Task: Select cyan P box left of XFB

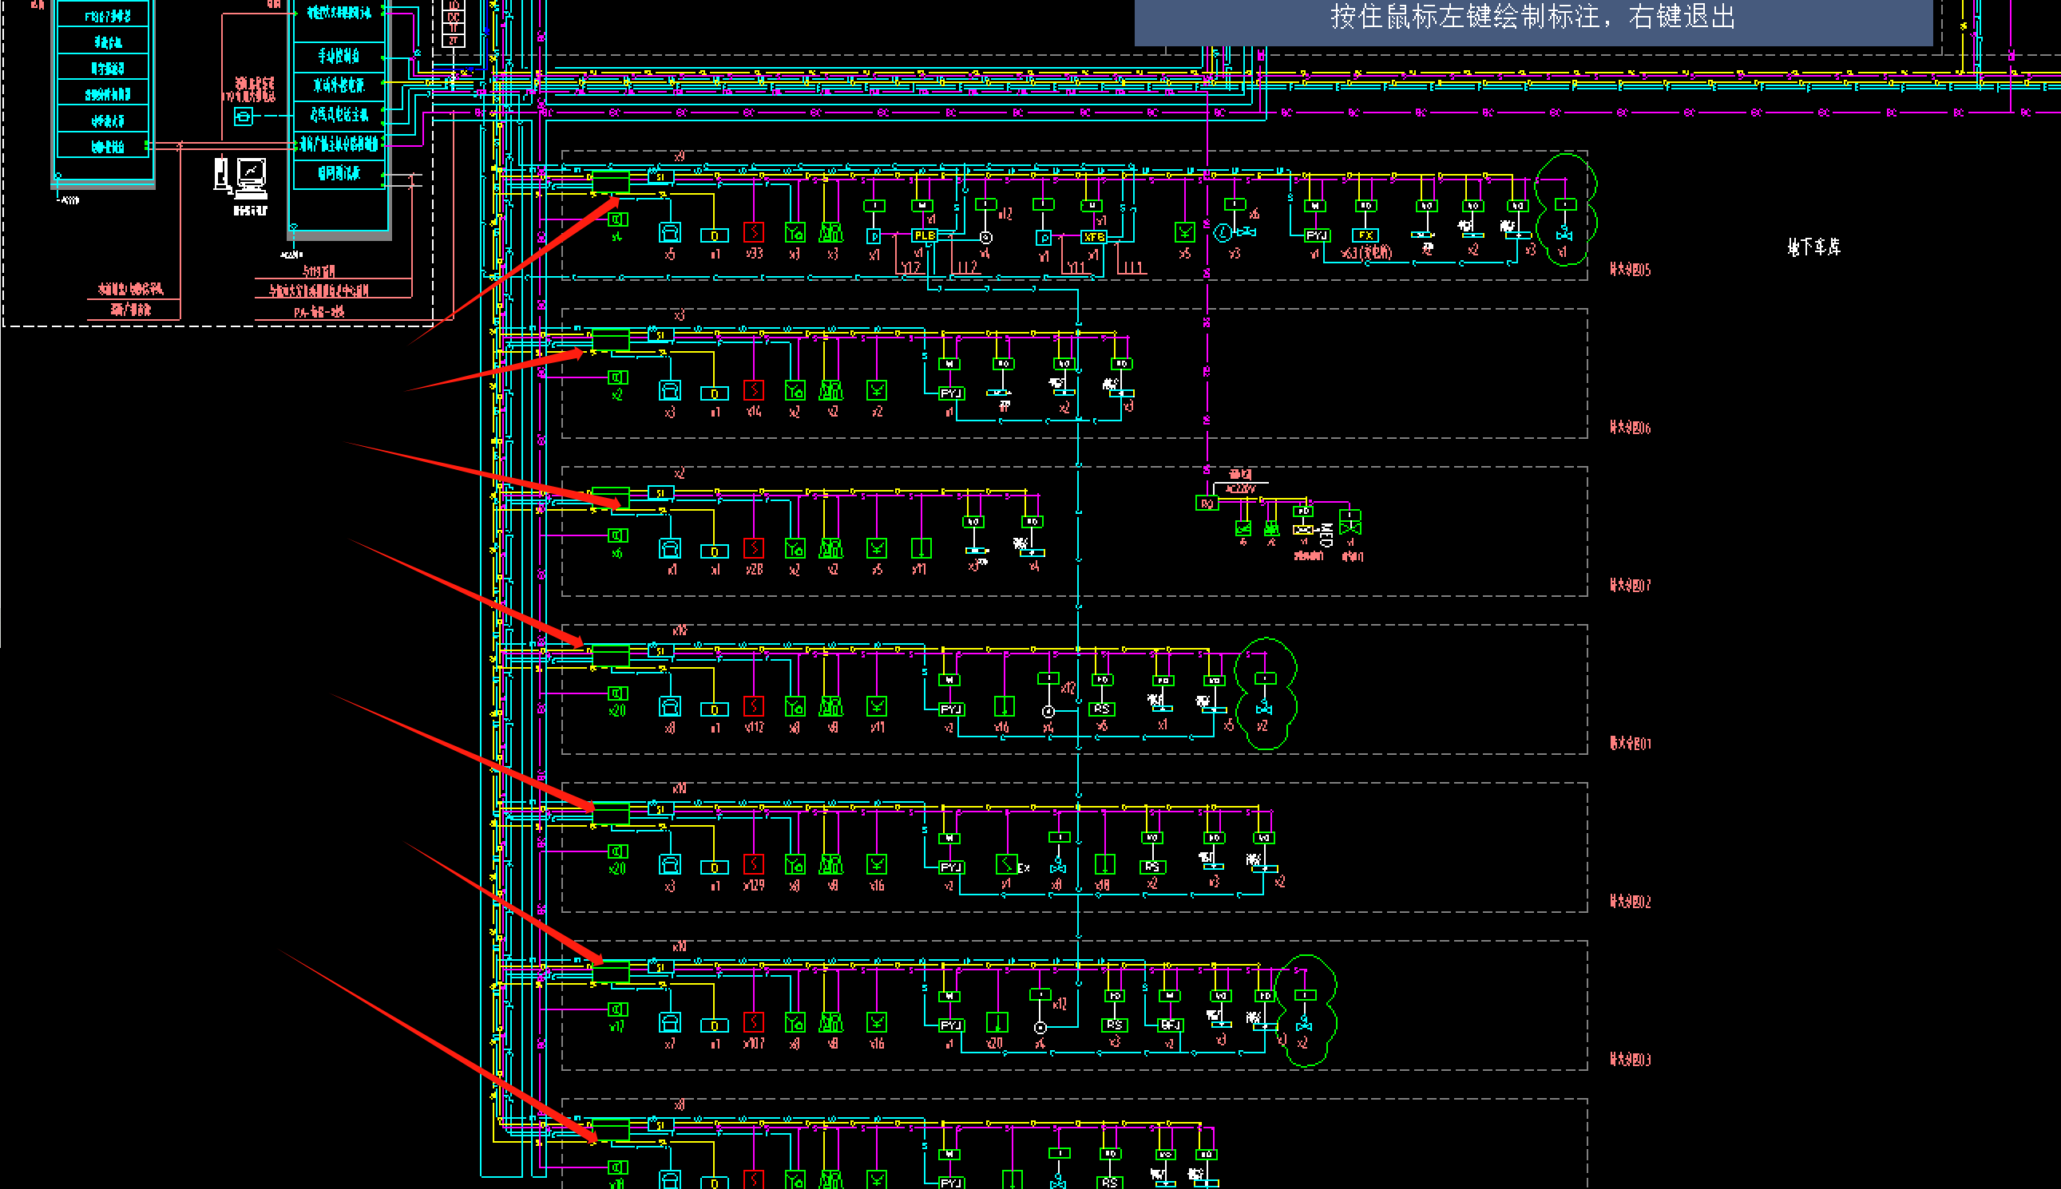Action: (x=1043, y=239)
